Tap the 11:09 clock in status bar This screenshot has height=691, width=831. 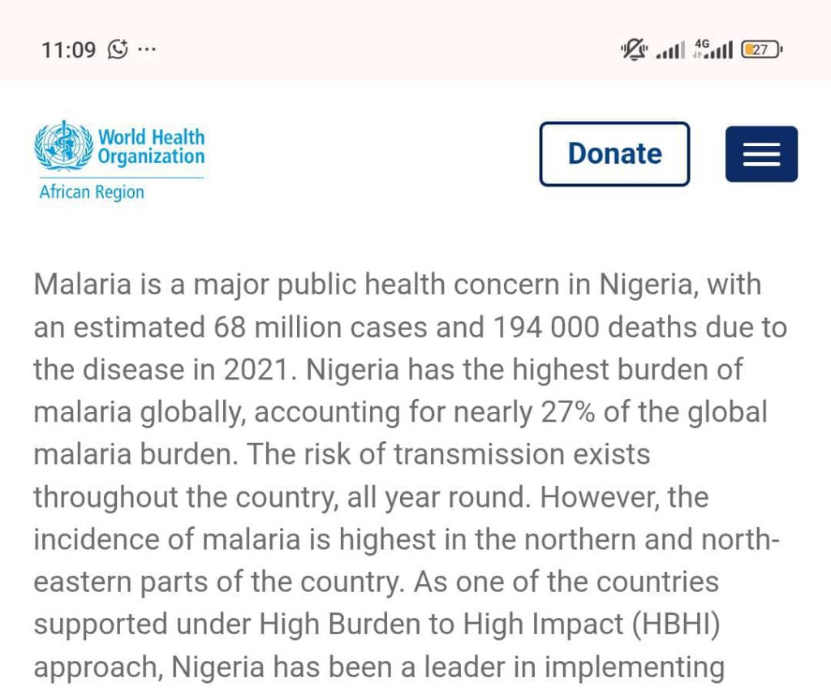point(68,49)
